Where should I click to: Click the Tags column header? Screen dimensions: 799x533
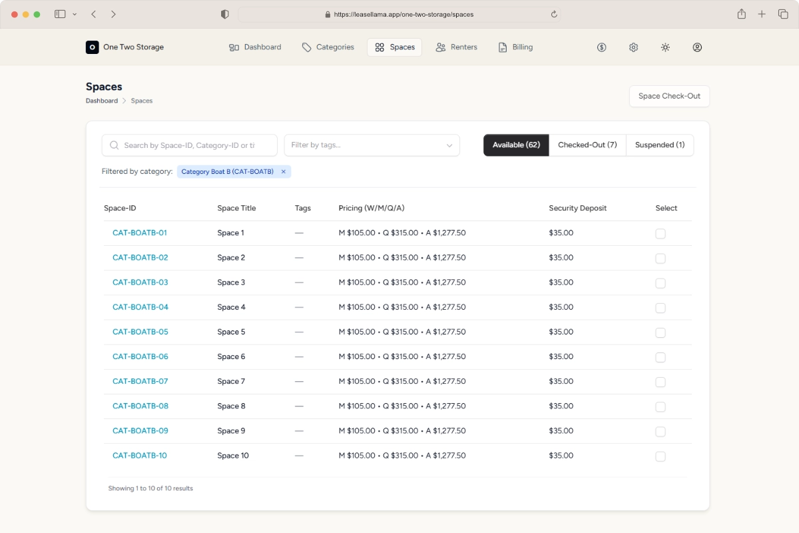[303, 208]
